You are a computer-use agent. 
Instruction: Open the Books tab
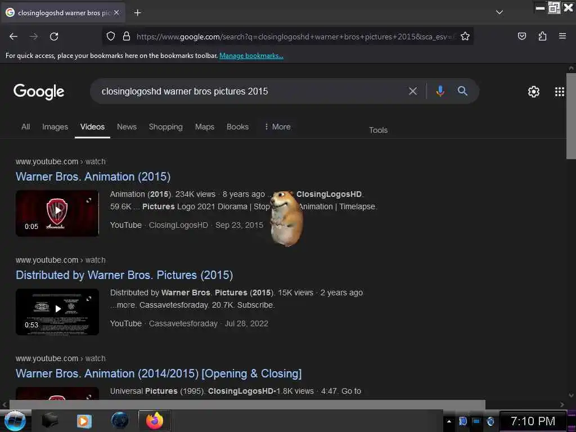click(238, 127)
